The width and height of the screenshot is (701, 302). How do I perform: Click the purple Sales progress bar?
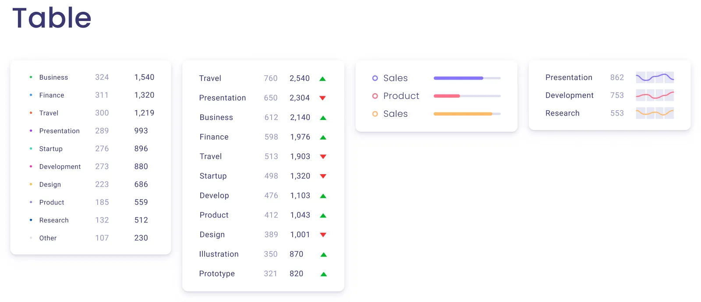click(467, 78)
